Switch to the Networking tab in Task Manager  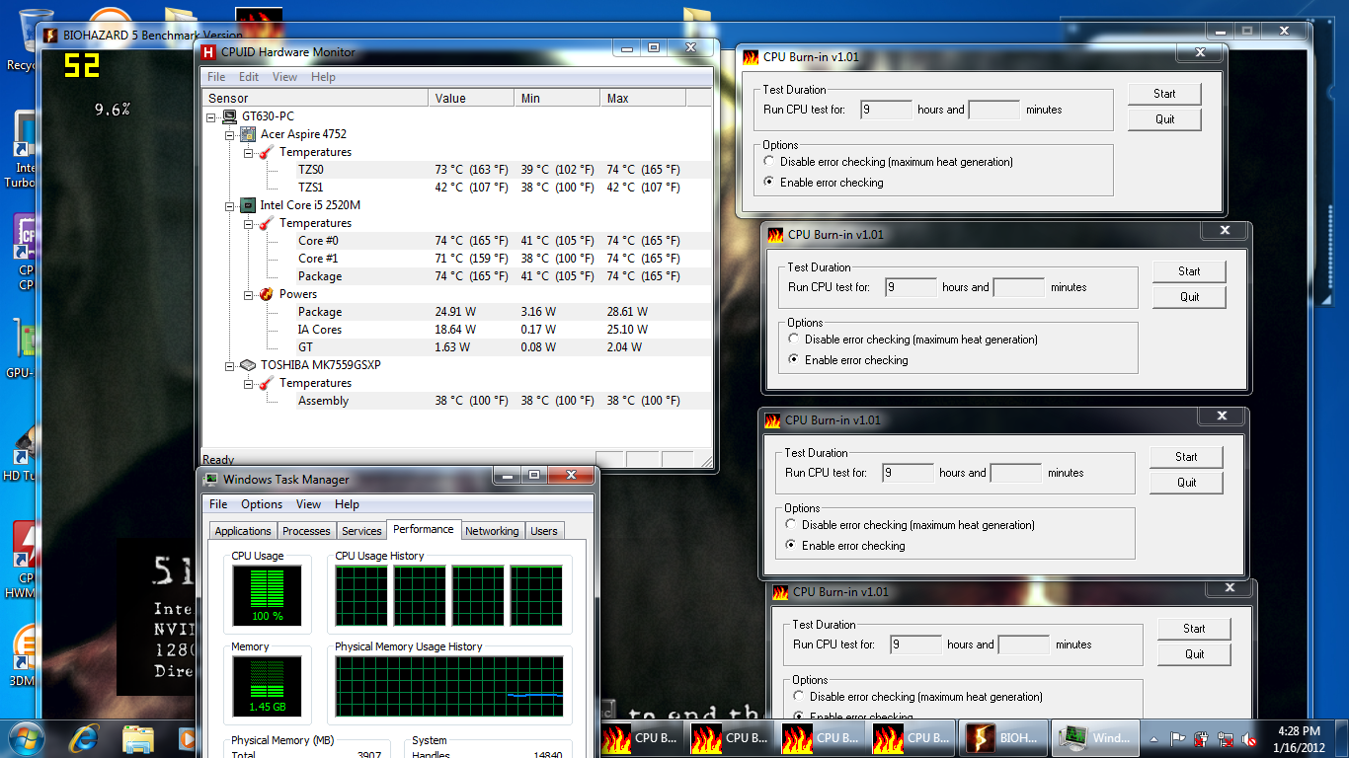pos(492,531)
